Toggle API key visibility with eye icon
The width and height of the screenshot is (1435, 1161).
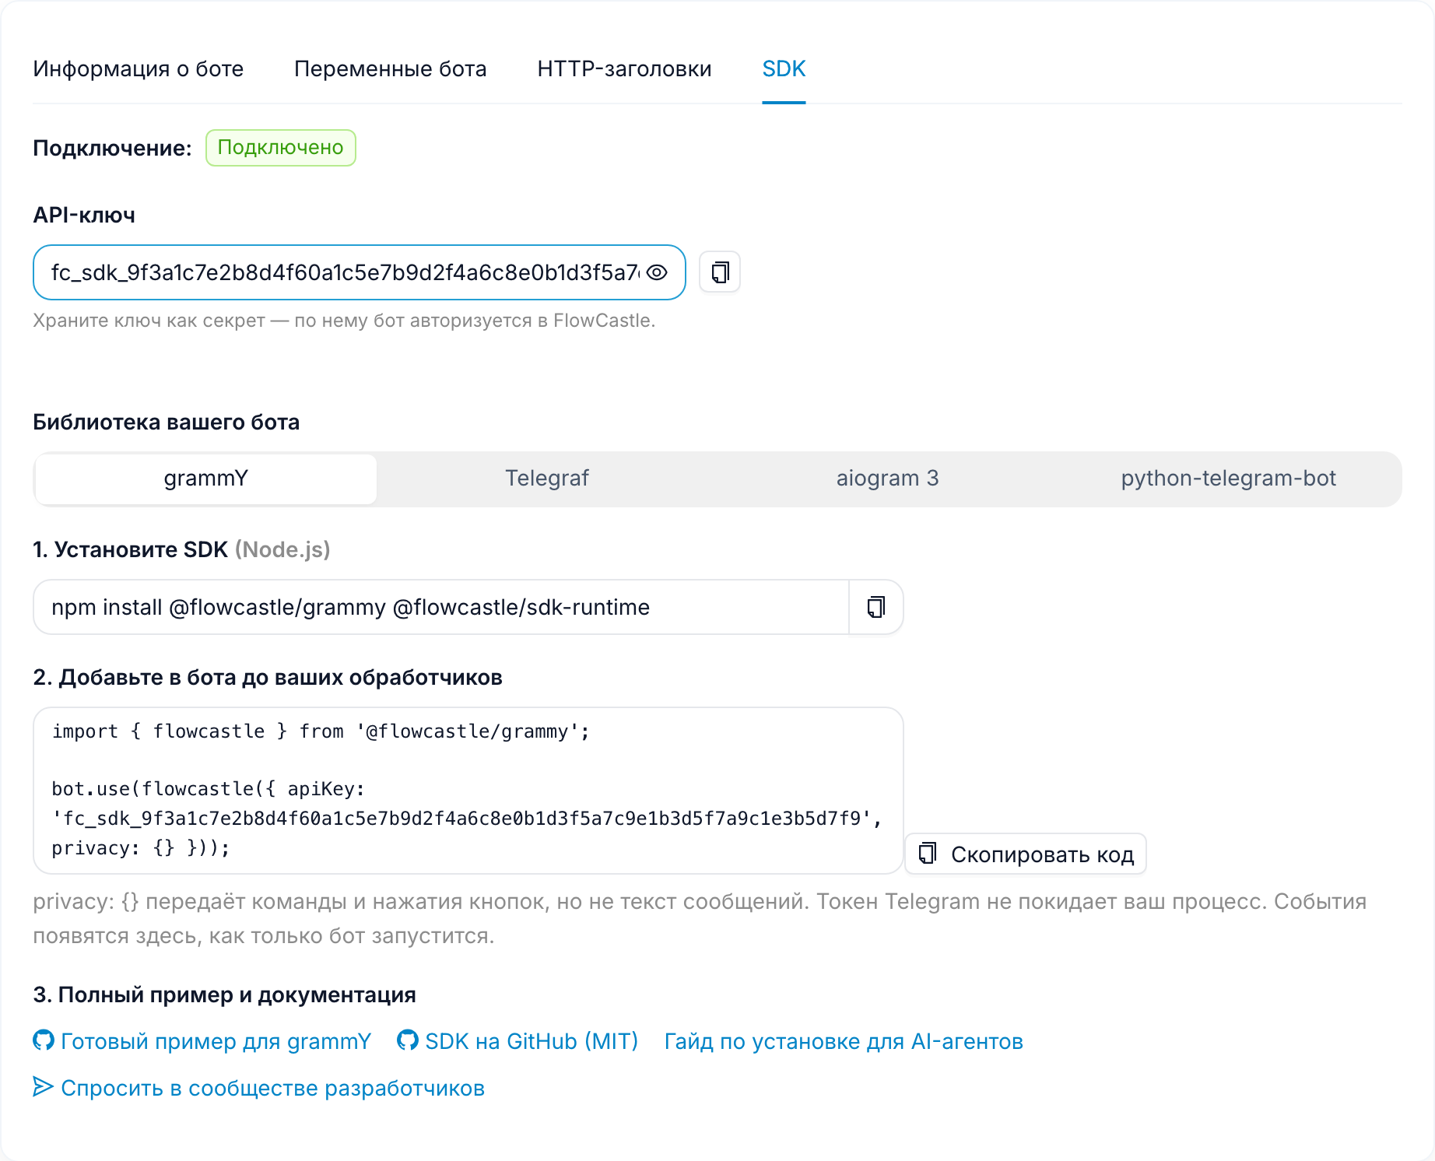click(x=657, y=272)
